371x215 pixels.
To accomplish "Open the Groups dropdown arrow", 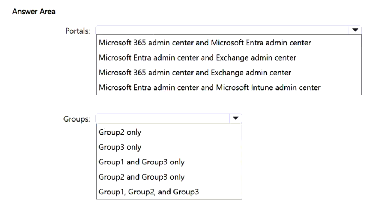I will pyautogui.click(x=235, y=118).
